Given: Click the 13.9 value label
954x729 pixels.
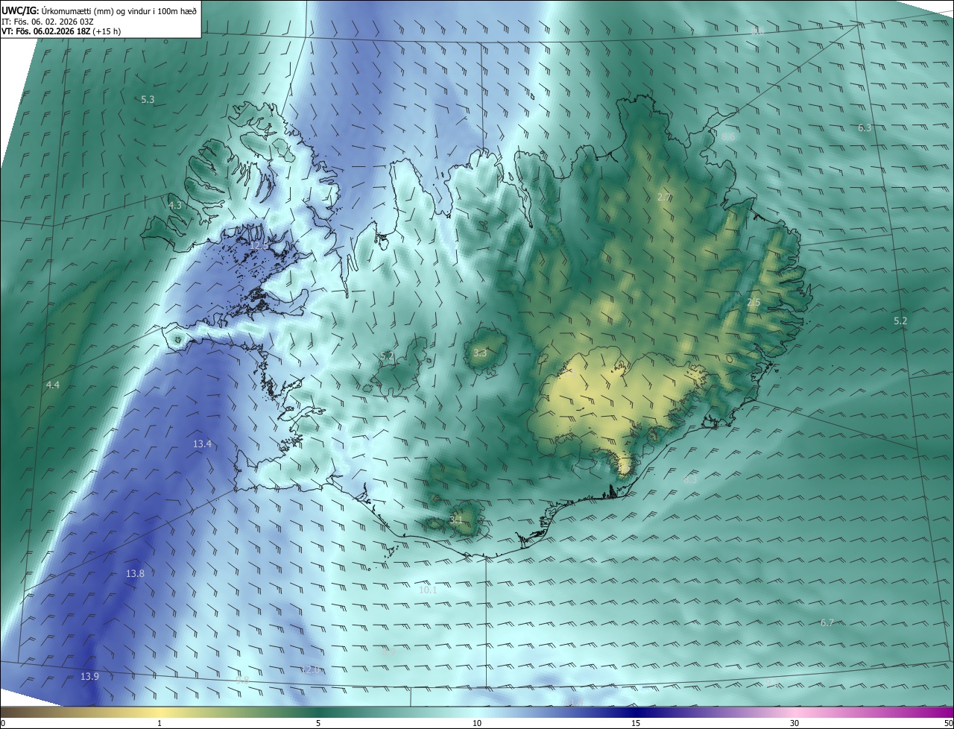Looking at the screenshot, I should click(89, 677).
